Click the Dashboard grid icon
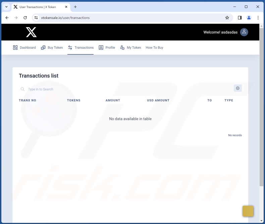Screen dimensions: 265x224 point(15,48)
